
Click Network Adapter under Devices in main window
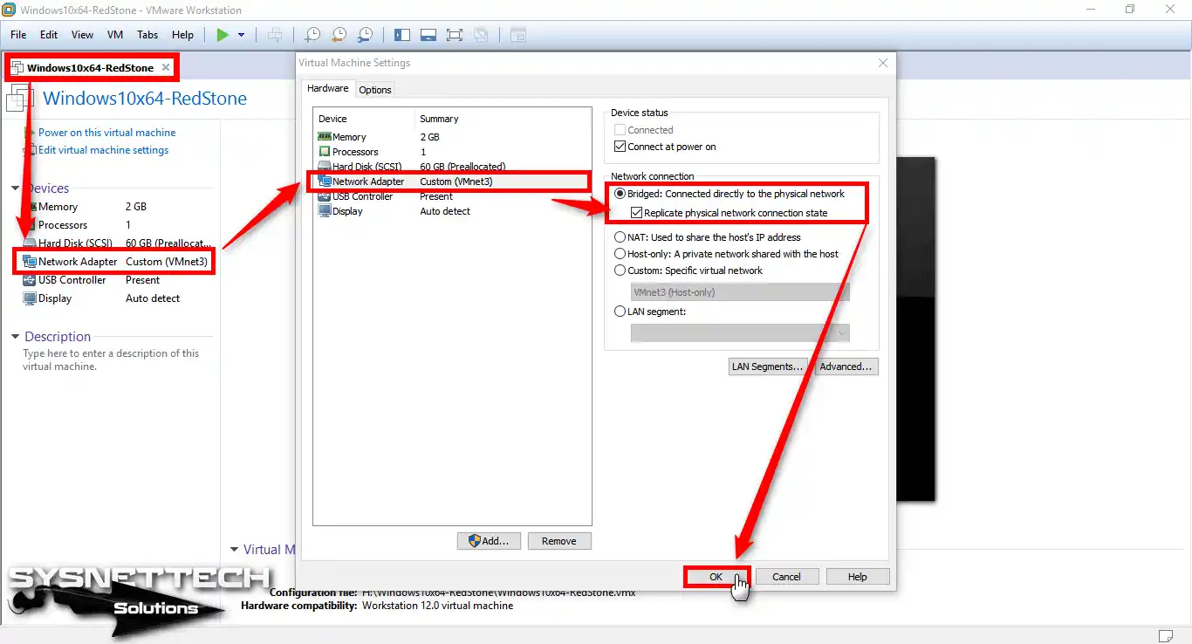click(78, 262)
